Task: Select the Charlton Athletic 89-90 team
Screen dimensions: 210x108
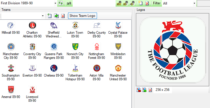Action: pos(32,29)
